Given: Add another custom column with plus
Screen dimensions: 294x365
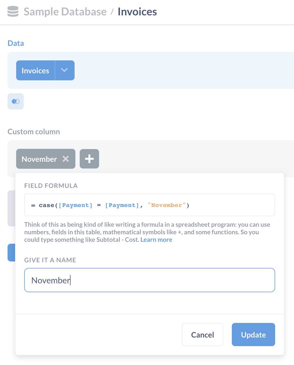Looking at the screenshot, I should pos(89,159).
